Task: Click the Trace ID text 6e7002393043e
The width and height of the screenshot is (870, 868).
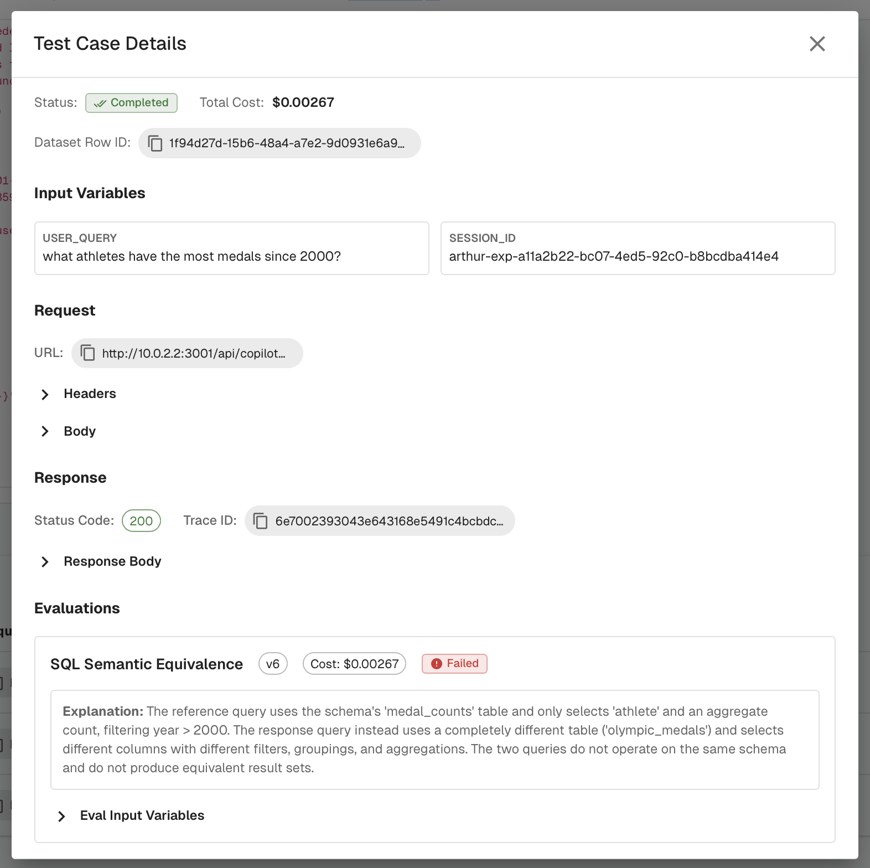Action: 389,521
